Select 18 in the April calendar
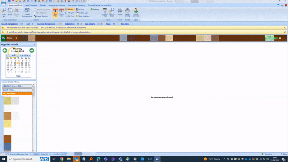The width and height of the screenshot is (288, 162). [x=19, y=65]
